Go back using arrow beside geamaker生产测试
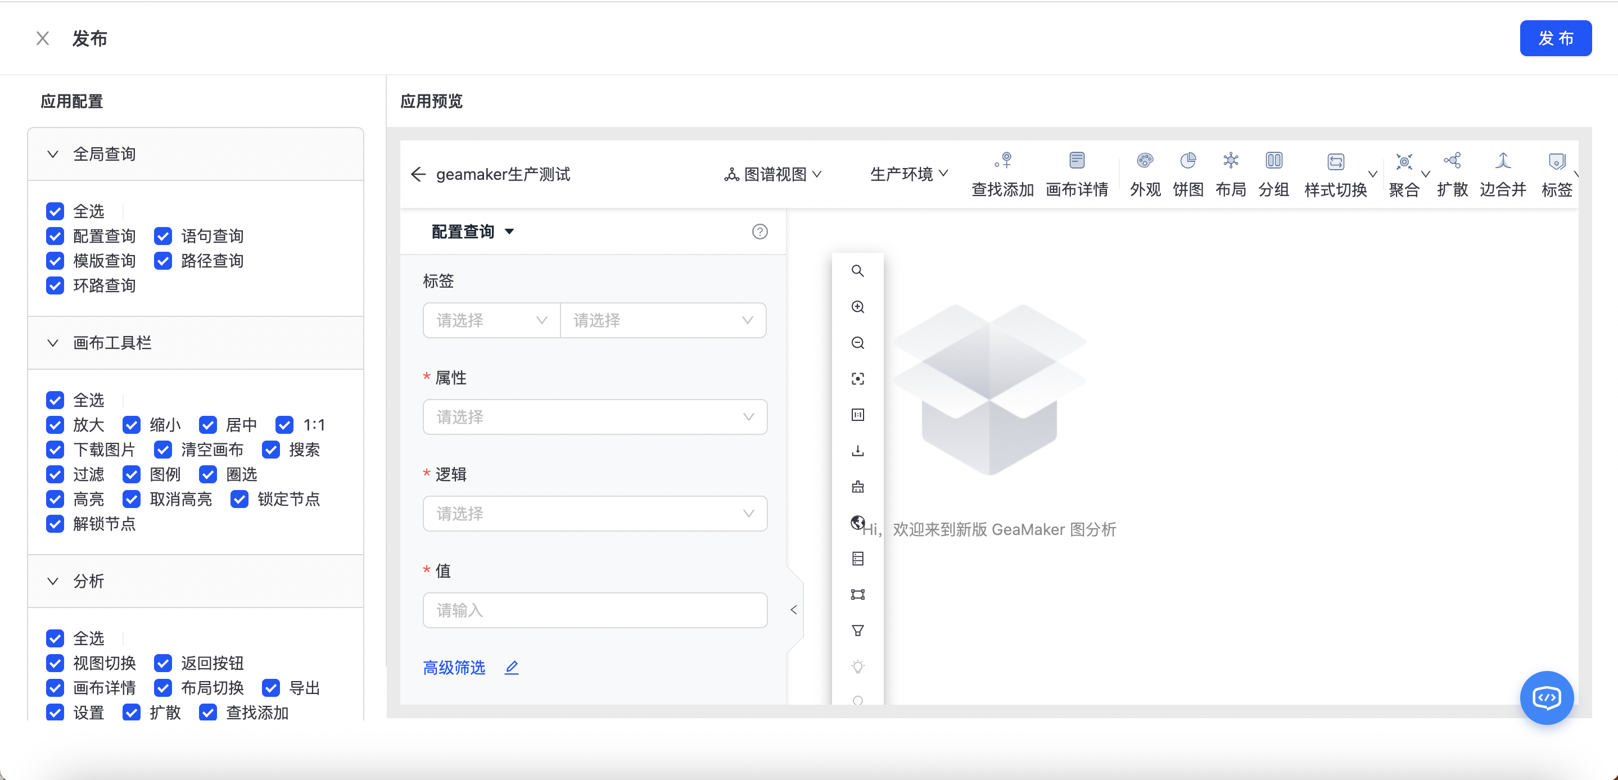 click(x=418, y=174)
